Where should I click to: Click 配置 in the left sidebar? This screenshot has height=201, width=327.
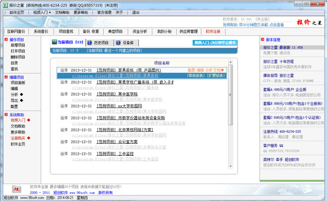tap(14, 107)
